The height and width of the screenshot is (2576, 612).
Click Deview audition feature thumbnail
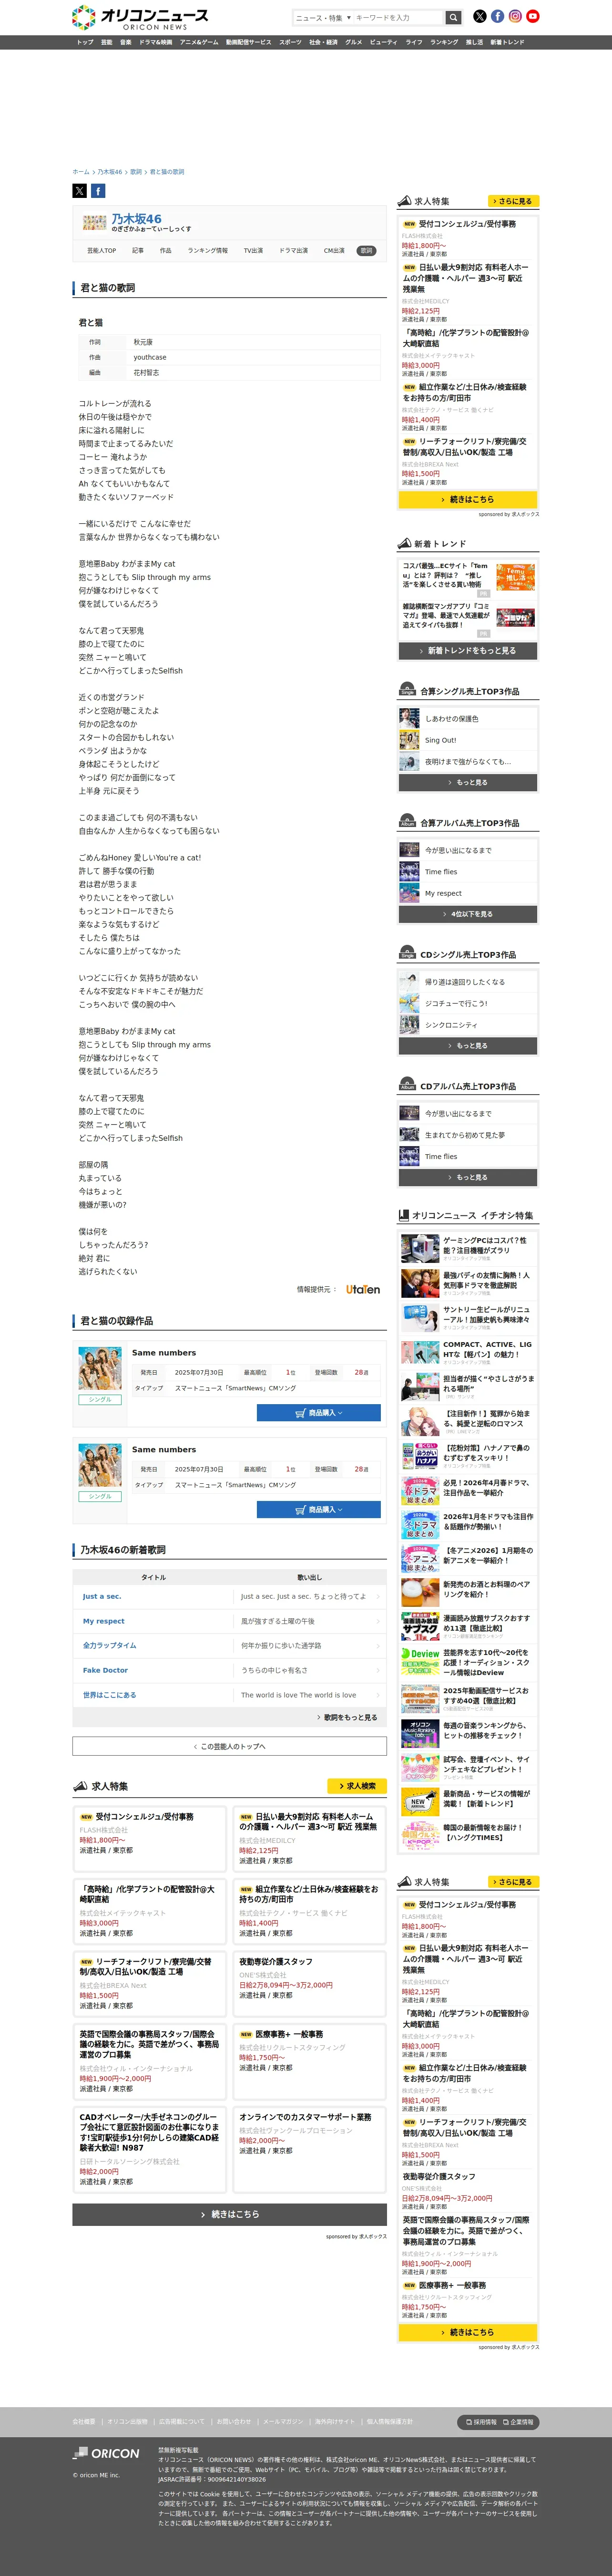(420, 1661)
